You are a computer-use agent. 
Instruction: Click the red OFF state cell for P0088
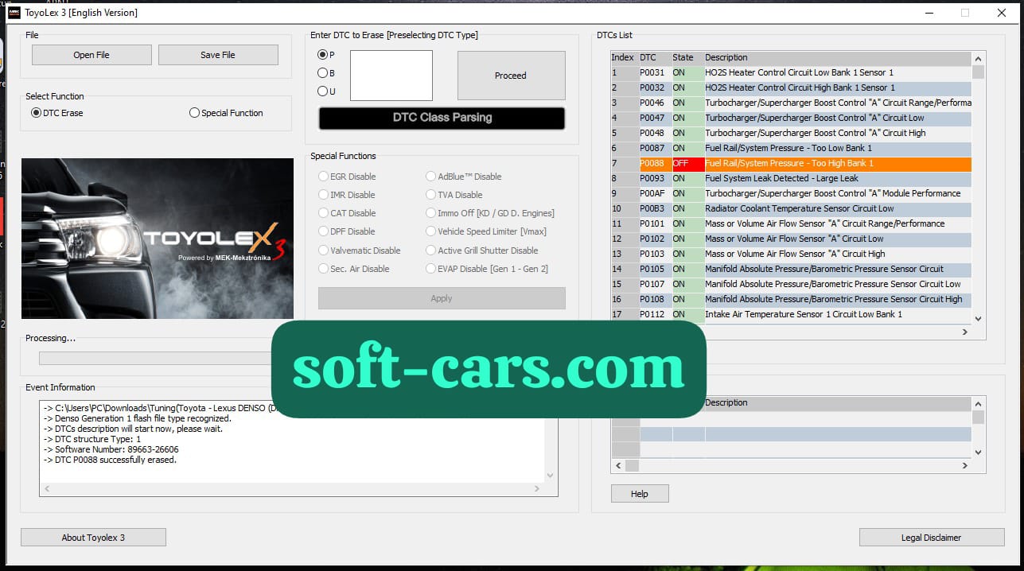click(688, 163)
